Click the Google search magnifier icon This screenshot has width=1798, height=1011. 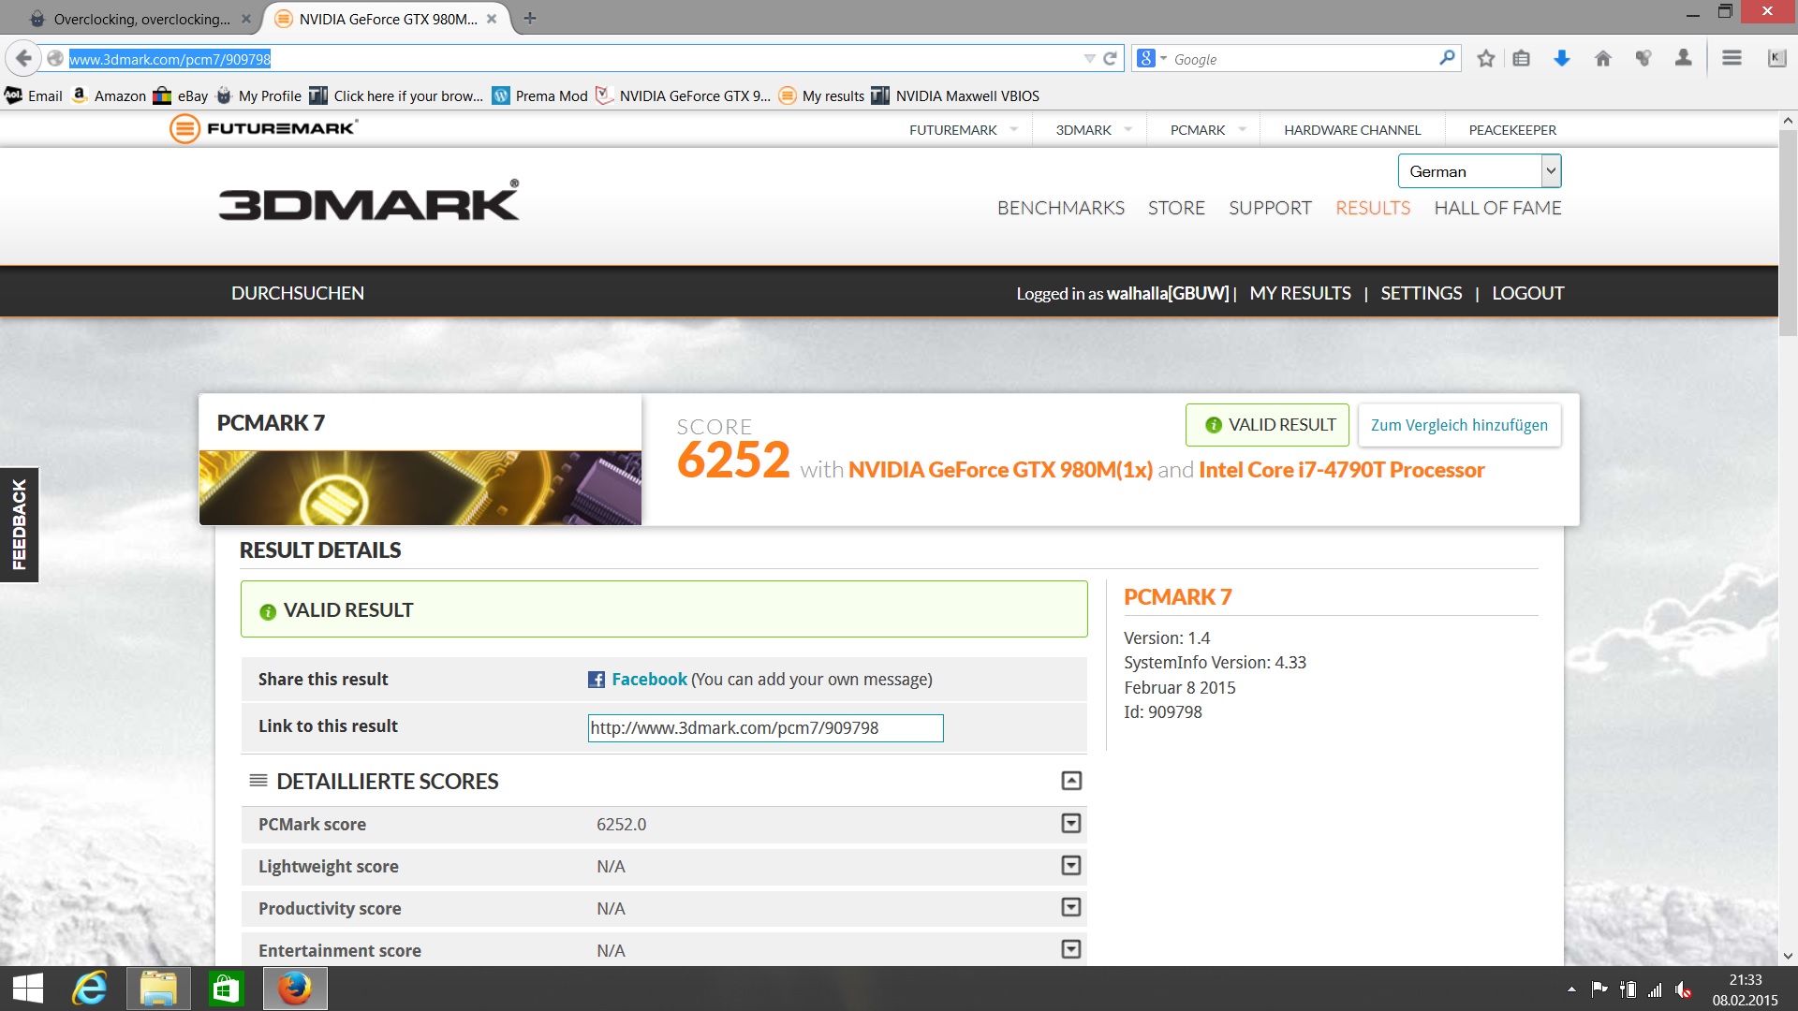pyautogui.click(x=1447, y=58)
